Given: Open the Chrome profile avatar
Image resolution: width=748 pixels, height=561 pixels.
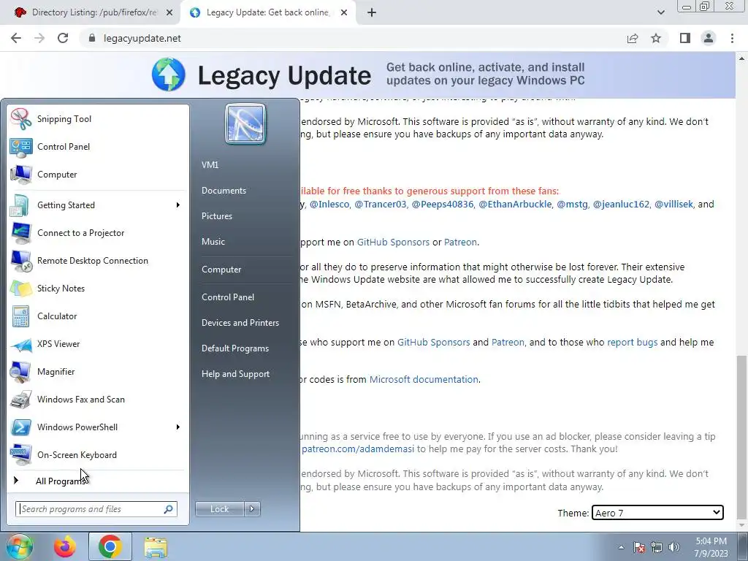Looking at the screenshot, I should click(x=709, y=38).
